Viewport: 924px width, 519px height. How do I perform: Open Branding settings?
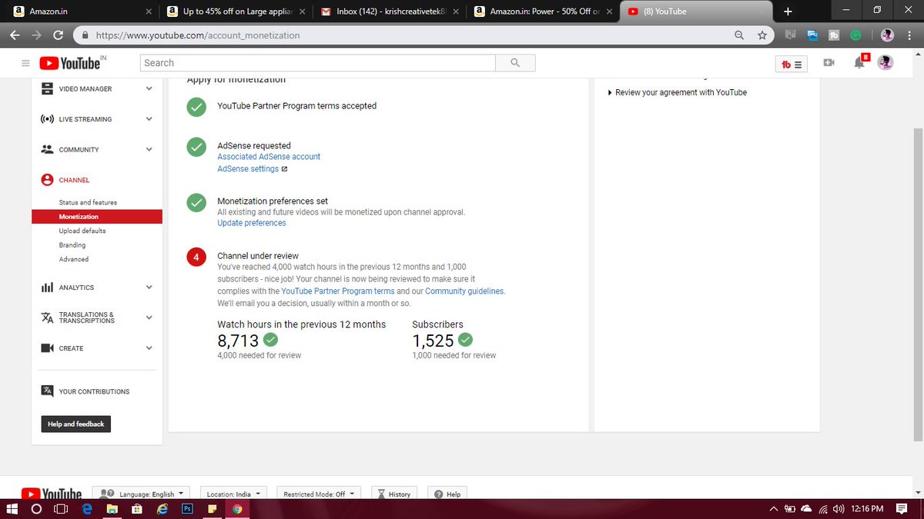(x=72, y=245)
